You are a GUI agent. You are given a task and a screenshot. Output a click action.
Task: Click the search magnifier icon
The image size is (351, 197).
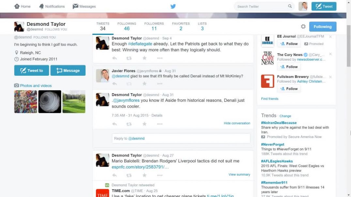[x=290, y=6]
